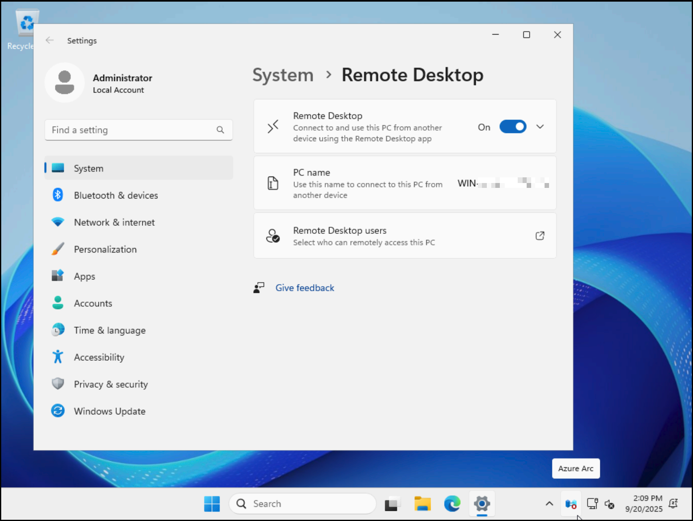Open the Apps settings category
Viewport: 693px width, 521px height.
pyautogui.click(x=85, y=277)
